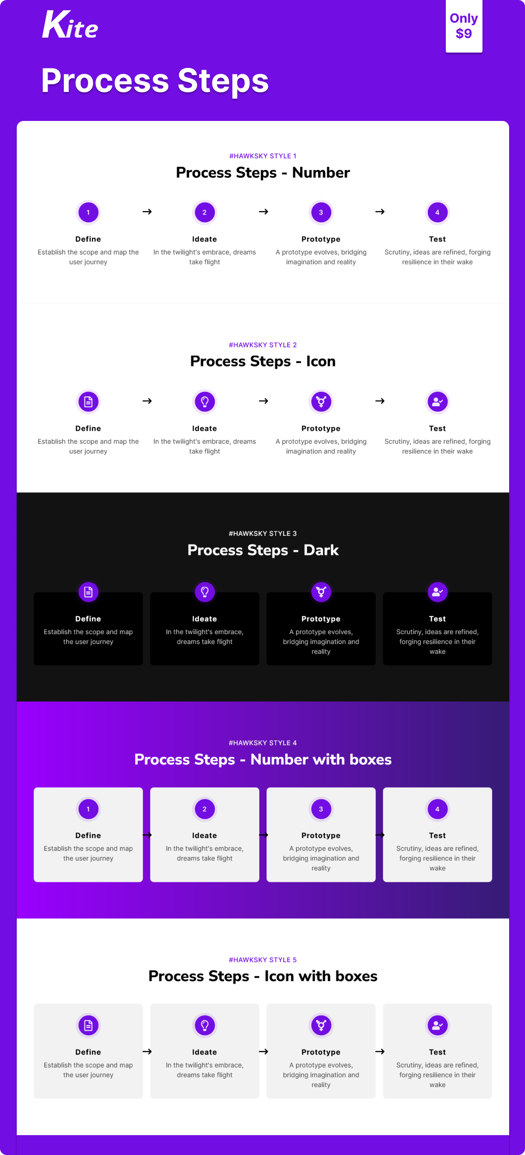Click the Kite logo at the top
Screen dimensions: 525x1155
70,26
